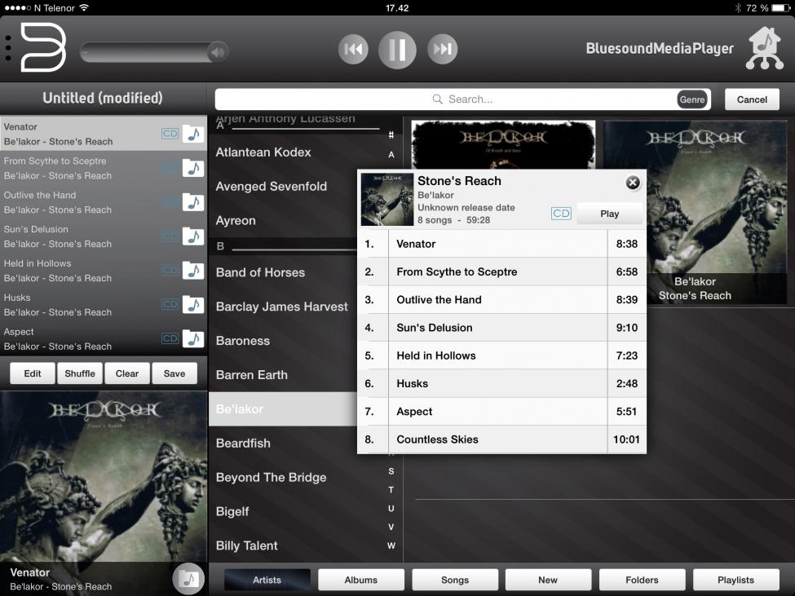Open artist Bigelf

pos(232,511)
